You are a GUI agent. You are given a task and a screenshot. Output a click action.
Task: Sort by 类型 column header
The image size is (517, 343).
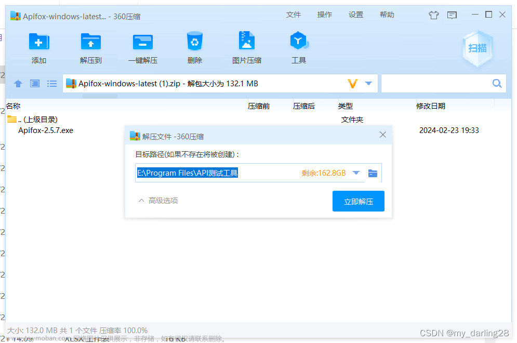pyautogui.click(x=345, y=106)
